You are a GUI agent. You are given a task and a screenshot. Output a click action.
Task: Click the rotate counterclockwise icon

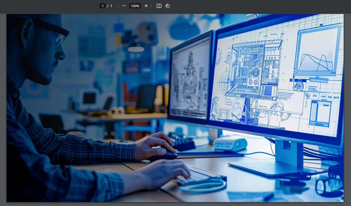point(167,6)
